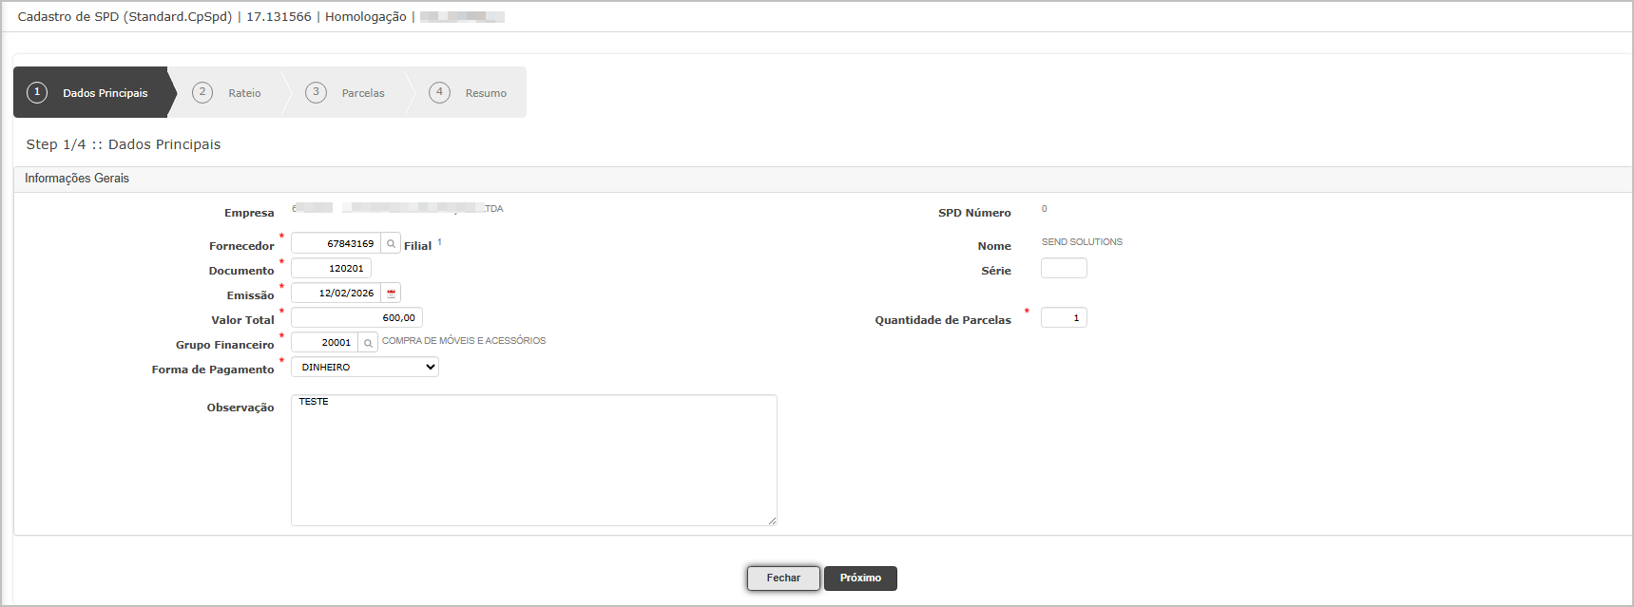Go to the Dados Principais step
Screen dimensions: 1634x607
coord(91,93)
